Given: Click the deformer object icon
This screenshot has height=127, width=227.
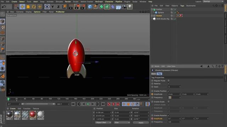Looking at the screenshot, I should click(113, 7).
